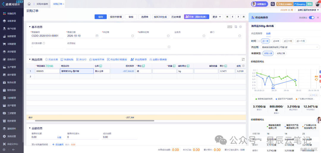Open the 更多 dropdown

tap(217, 17)
